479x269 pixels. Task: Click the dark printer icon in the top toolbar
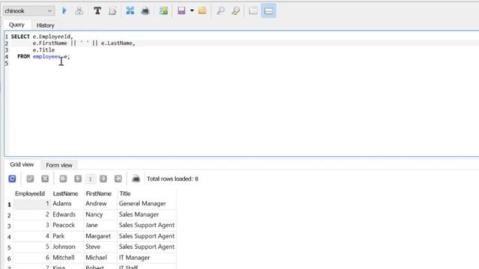point(145,10)
